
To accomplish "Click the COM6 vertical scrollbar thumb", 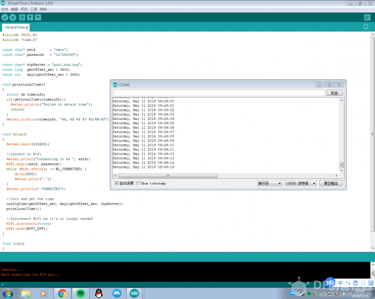I will [x=341, y=165].
